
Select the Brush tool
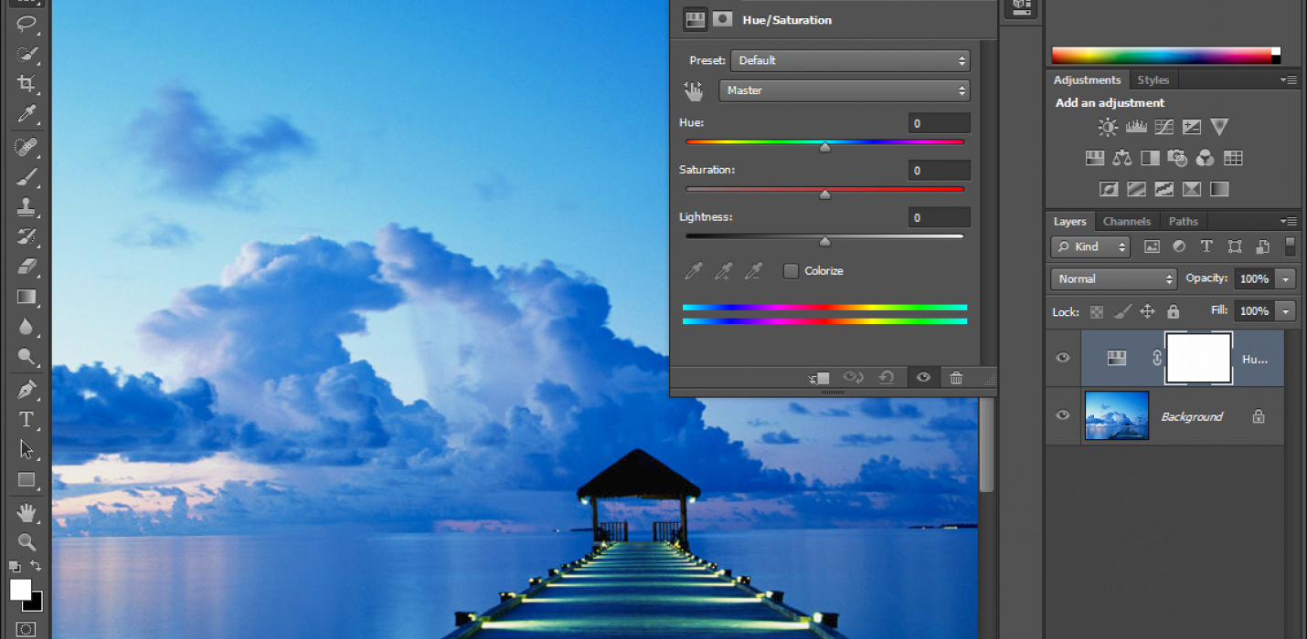[x=26, y=175]
